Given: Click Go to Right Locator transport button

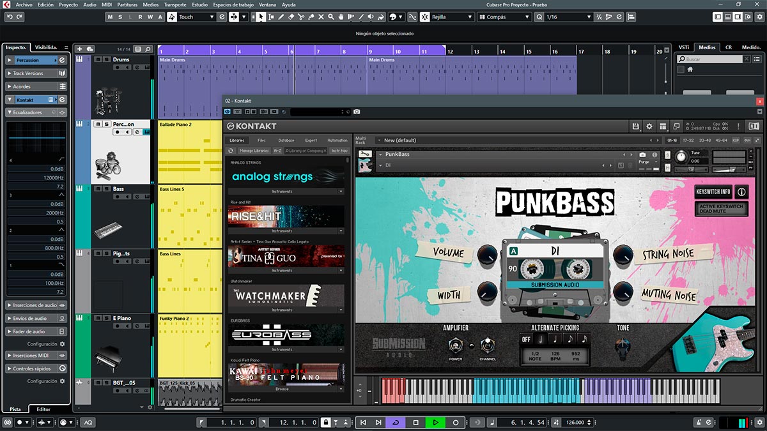Looking at the screenshot, I should pyautogui.click(x=378, y=422).
